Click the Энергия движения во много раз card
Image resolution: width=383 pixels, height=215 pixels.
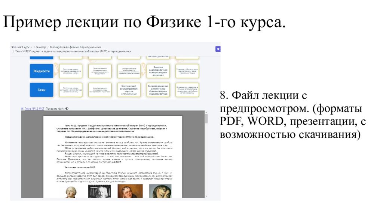158,90
